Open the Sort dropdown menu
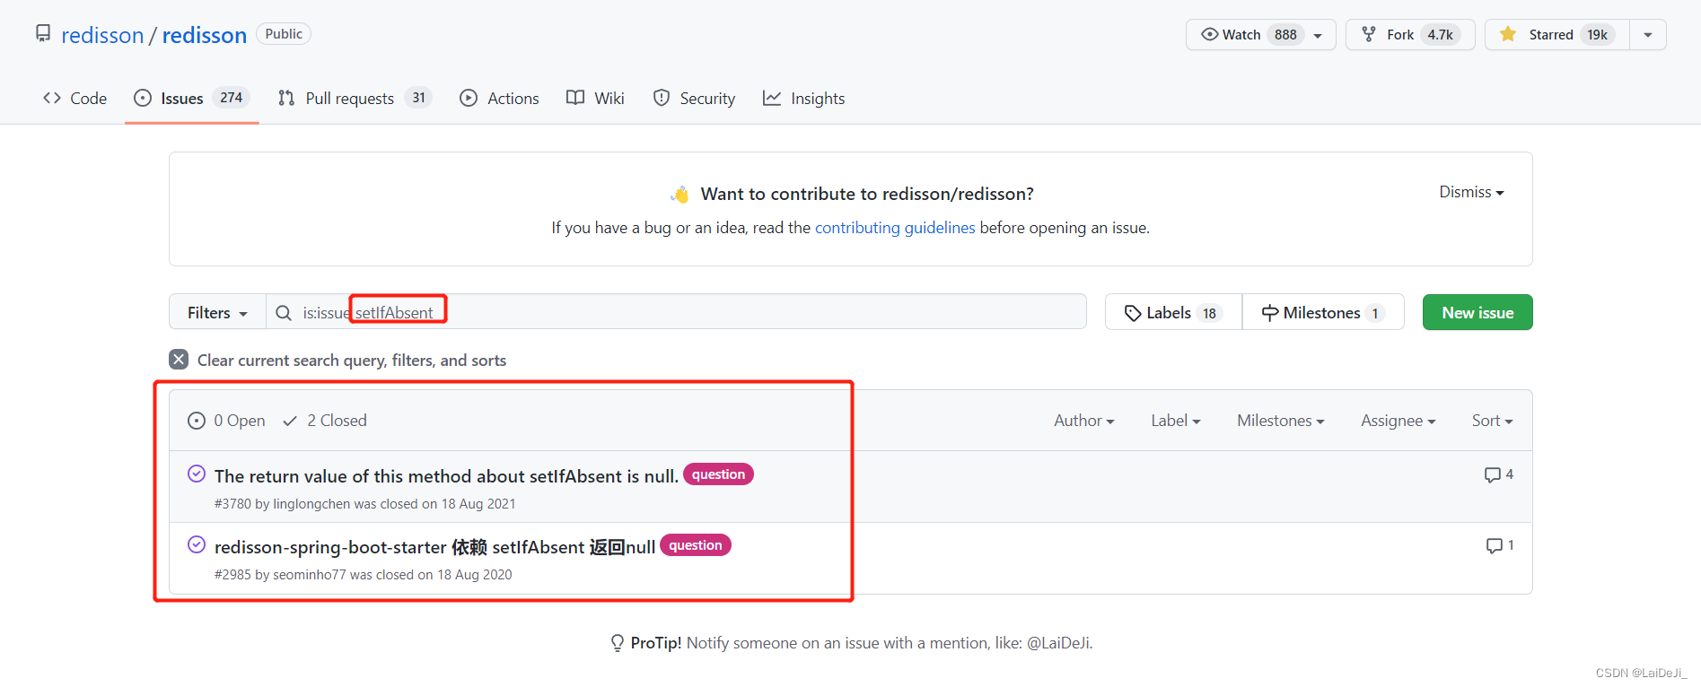The width and height of the screenshot is (1701, 687). coord(1492,421)
